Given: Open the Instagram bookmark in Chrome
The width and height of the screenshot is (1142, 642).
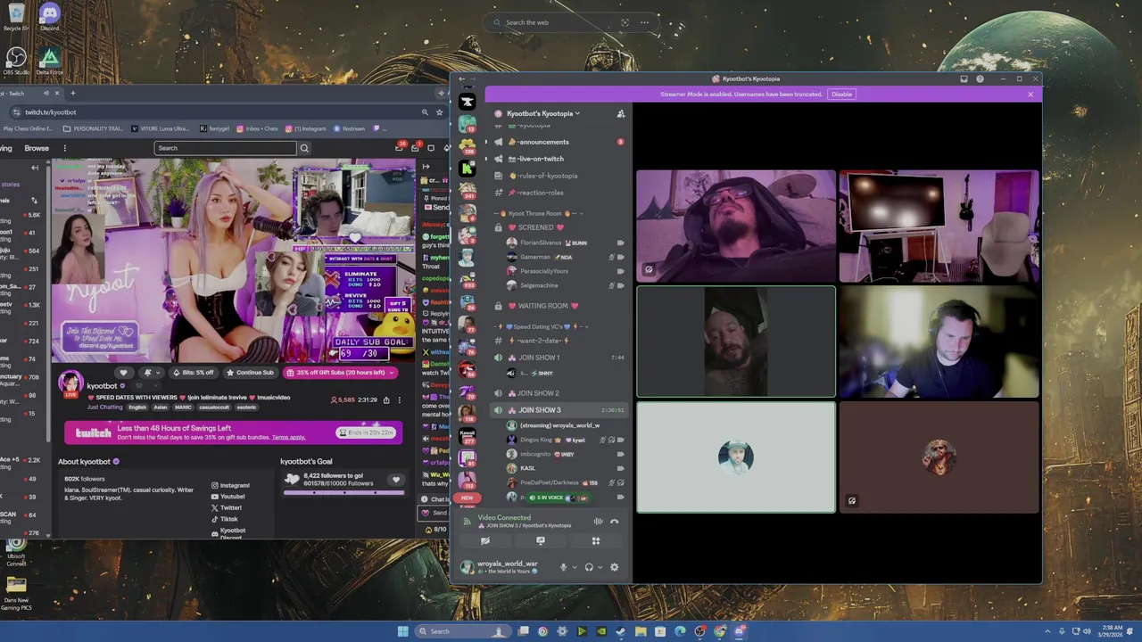Looking at the screenshot, I should [x=306, y=128].
